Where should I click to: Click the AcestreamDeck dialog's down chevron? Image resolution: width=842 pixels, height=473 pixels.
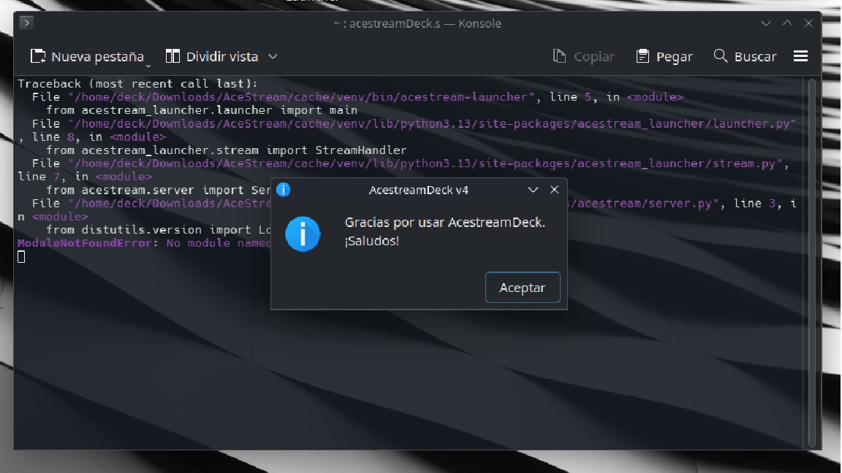[533, 190]
